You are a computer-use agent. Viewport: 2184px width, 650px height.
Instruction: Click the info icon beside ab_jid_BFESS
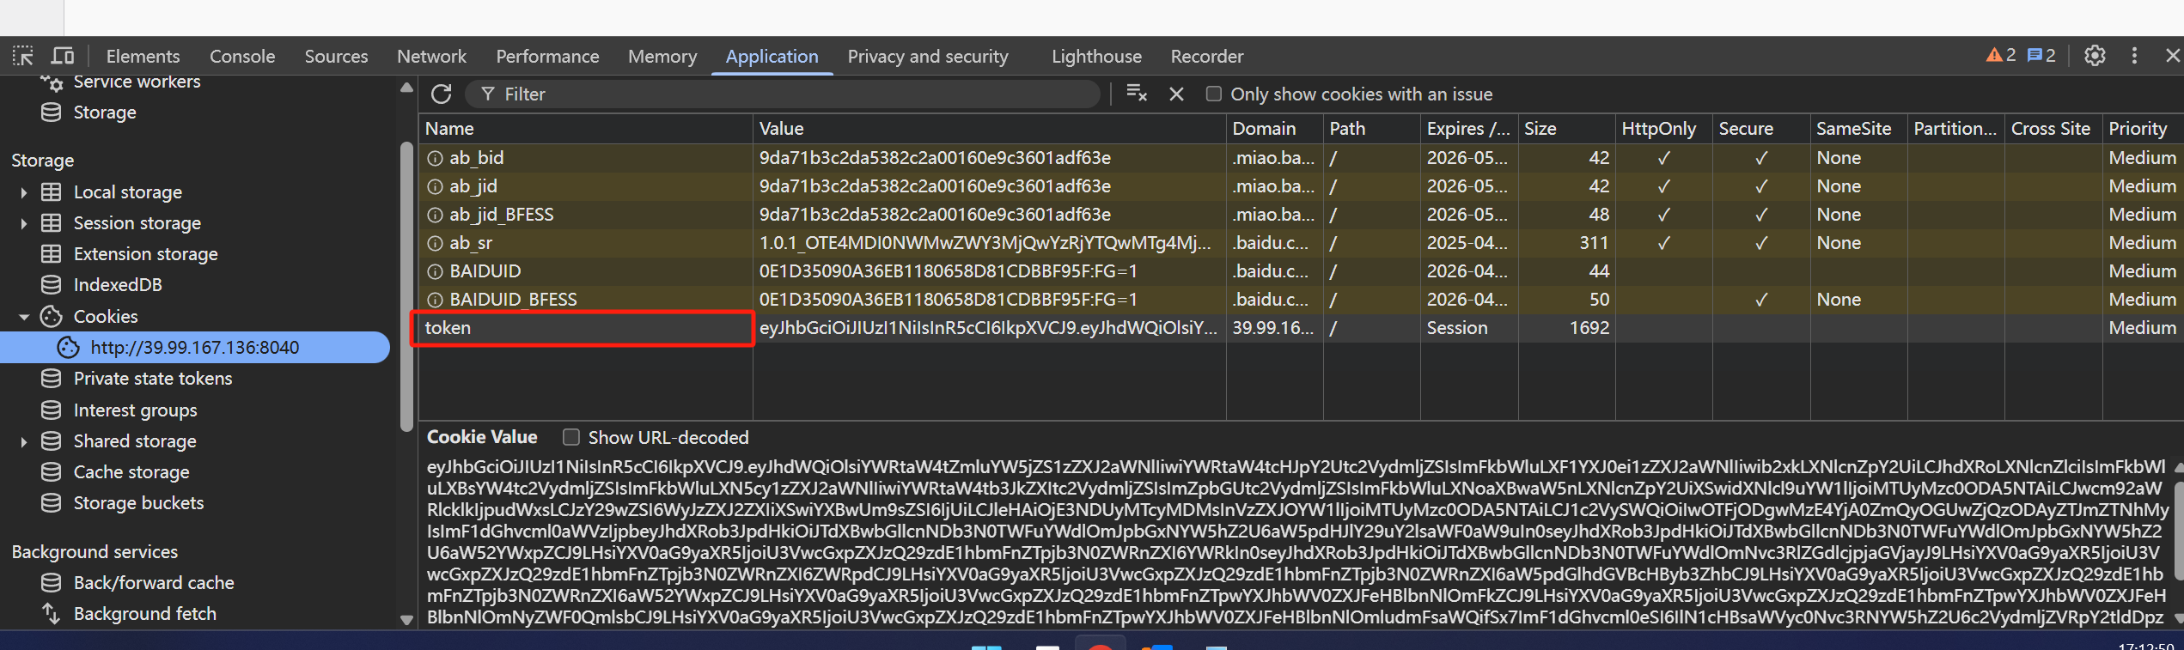[435, 215]
